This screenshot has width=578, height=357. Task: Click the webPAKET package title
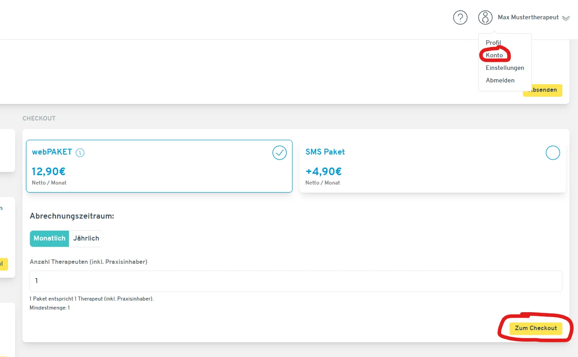(52, 152)
